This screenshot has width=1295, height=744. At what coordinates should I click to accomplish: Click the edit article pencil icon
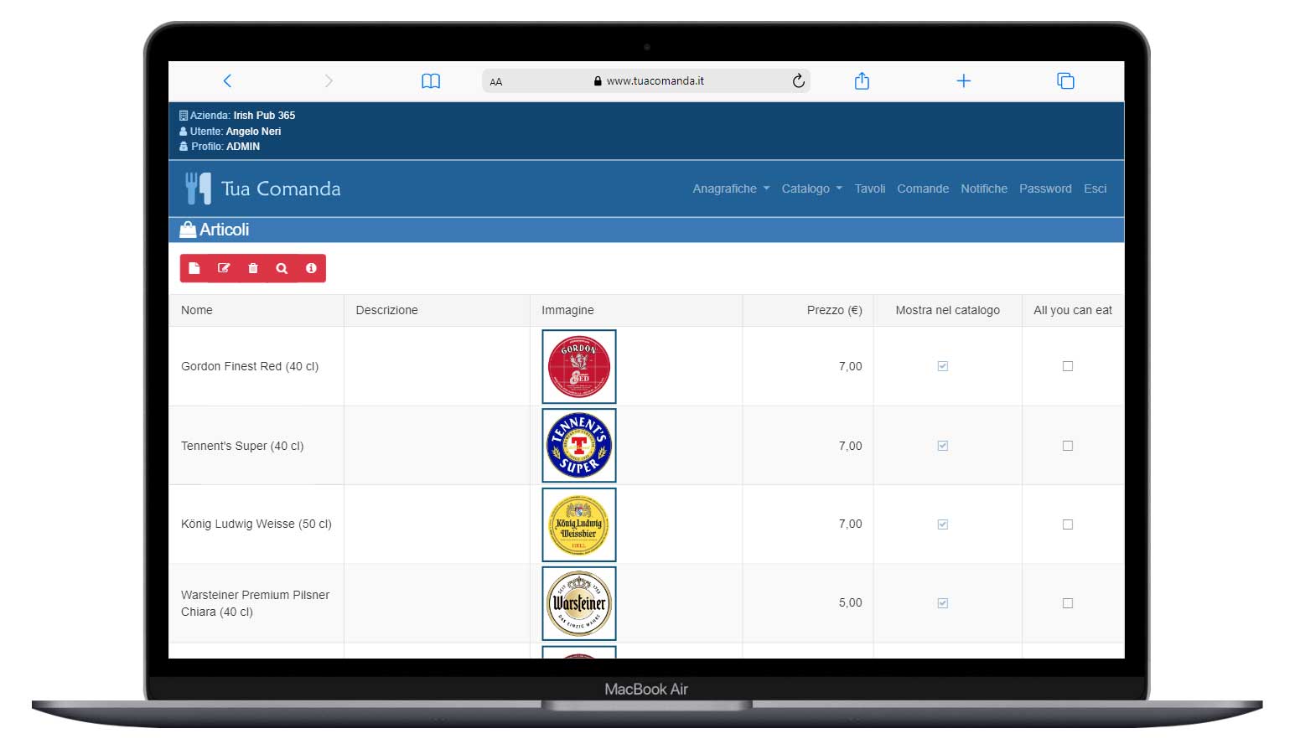click(x=224, y=268)
